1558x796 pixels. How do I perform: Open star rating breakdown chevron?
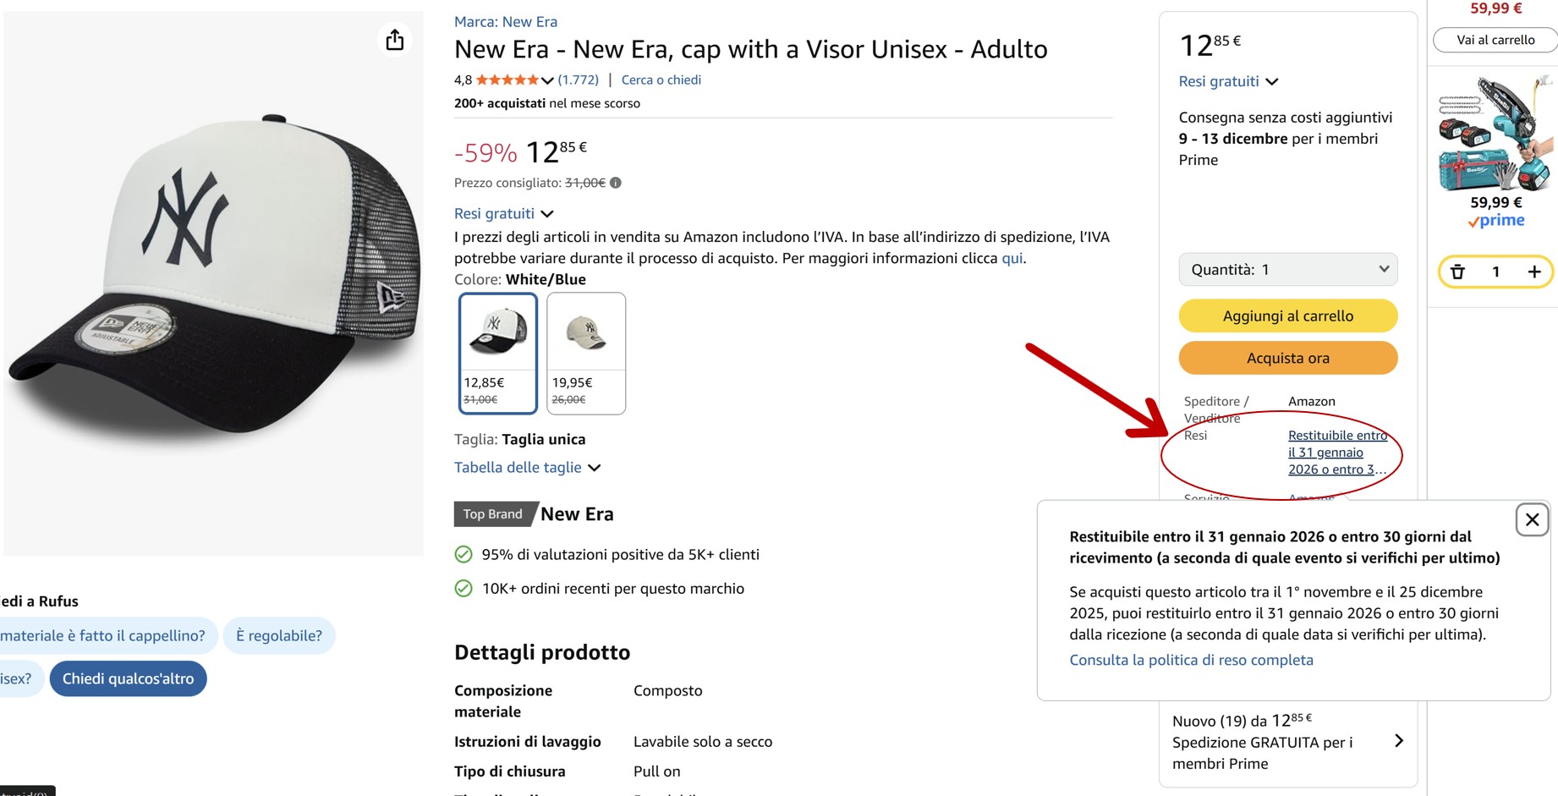547,80
